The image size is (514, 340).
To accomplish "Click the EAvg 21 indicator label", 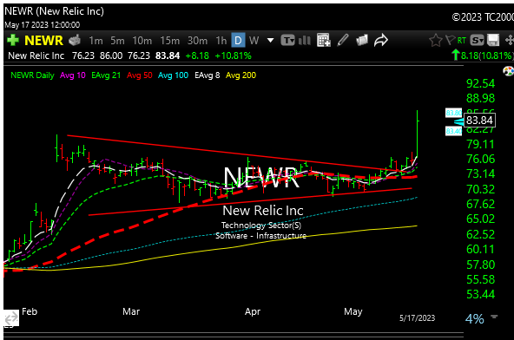I will [x=106, y=75].
